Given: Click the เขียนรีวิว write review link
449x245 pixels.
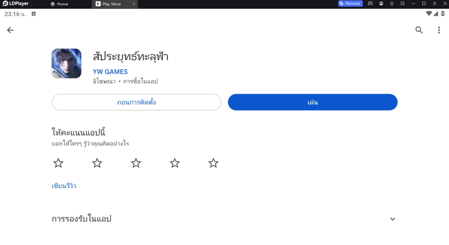Looking at the screenshot, I should [x=64, y=186].
